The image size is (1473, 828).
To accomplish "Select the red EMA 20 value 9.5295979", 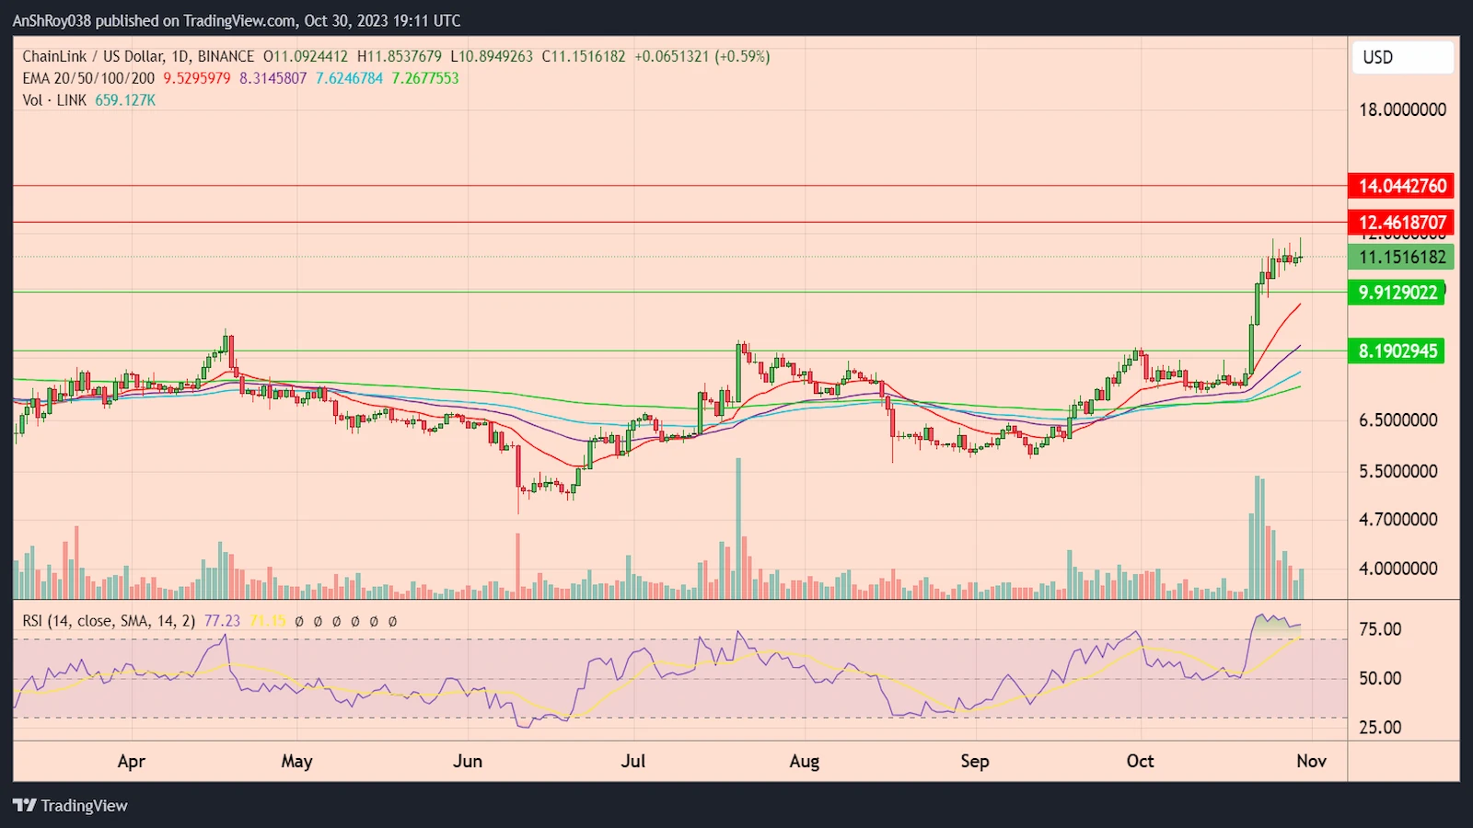I will [196, 78].
